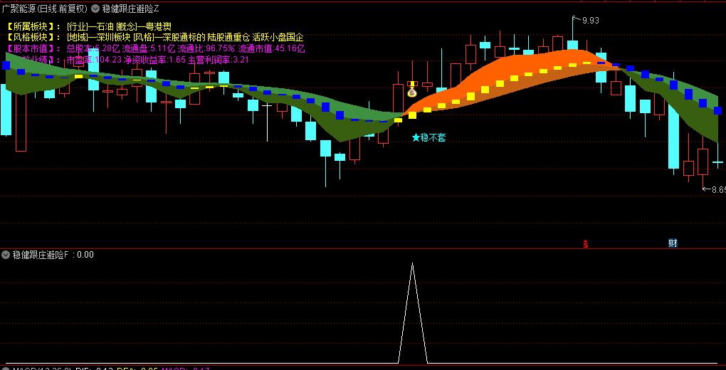Click the 8.65 low price label
Screen dimensions: 726x370
719,189
